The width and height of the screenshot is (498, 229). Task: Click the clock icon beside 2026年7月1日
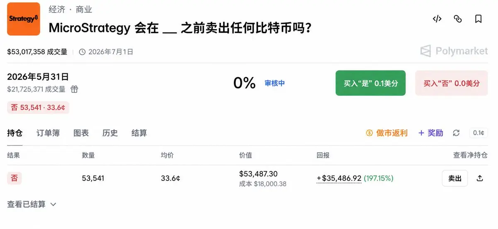click(x=82, y=52)
